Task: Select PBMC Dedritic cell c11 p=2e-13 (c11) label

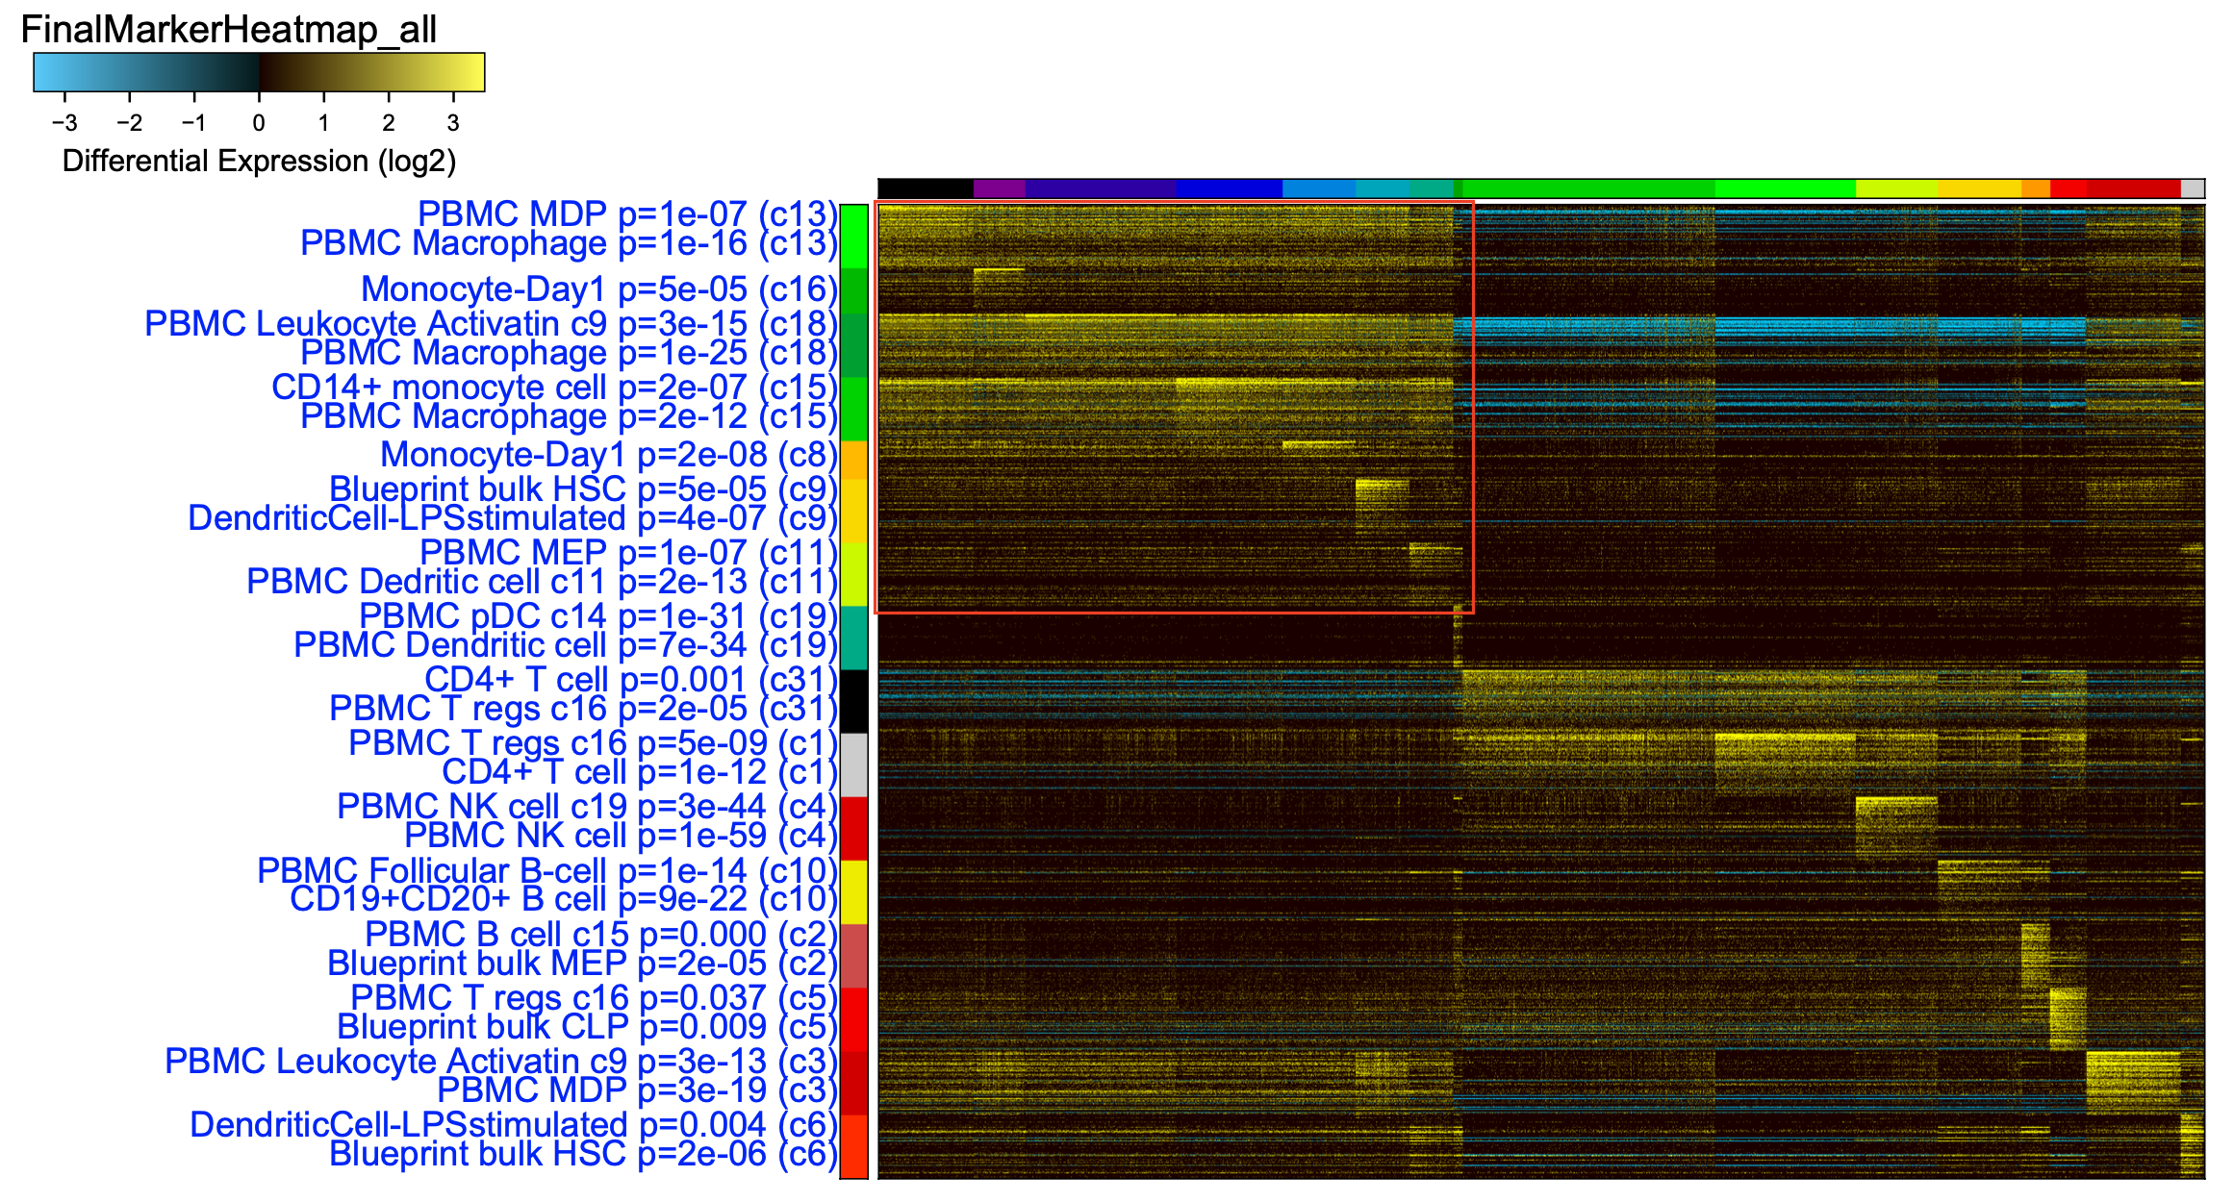Action: pyautogui.click(x=542, y=581)
